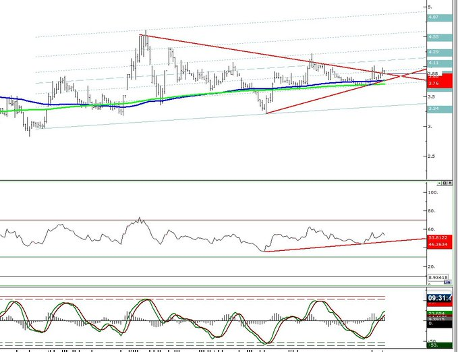Screen dimensions: 458x352
Task: Click the current price 3.88 label
Action: coord(433,74)
